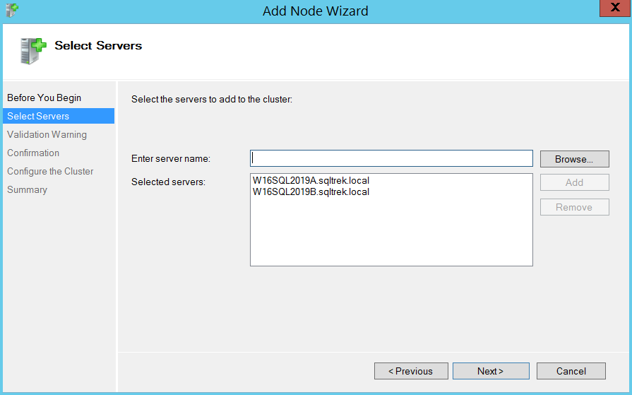Open the Validation Warning step

tap(47, 134)
